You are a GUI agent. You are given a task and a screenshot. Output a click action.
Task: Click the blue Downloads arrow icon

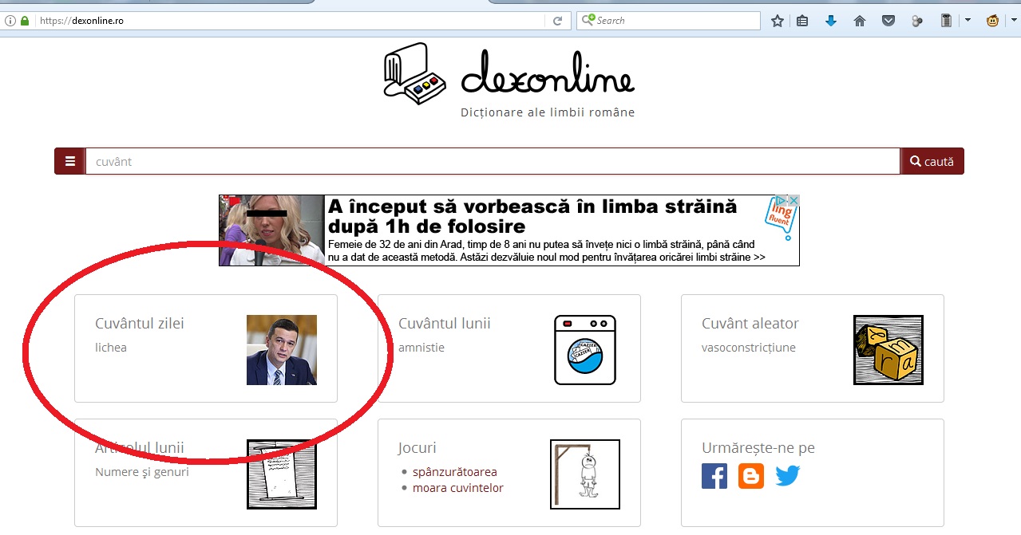(x=831, y=21)
